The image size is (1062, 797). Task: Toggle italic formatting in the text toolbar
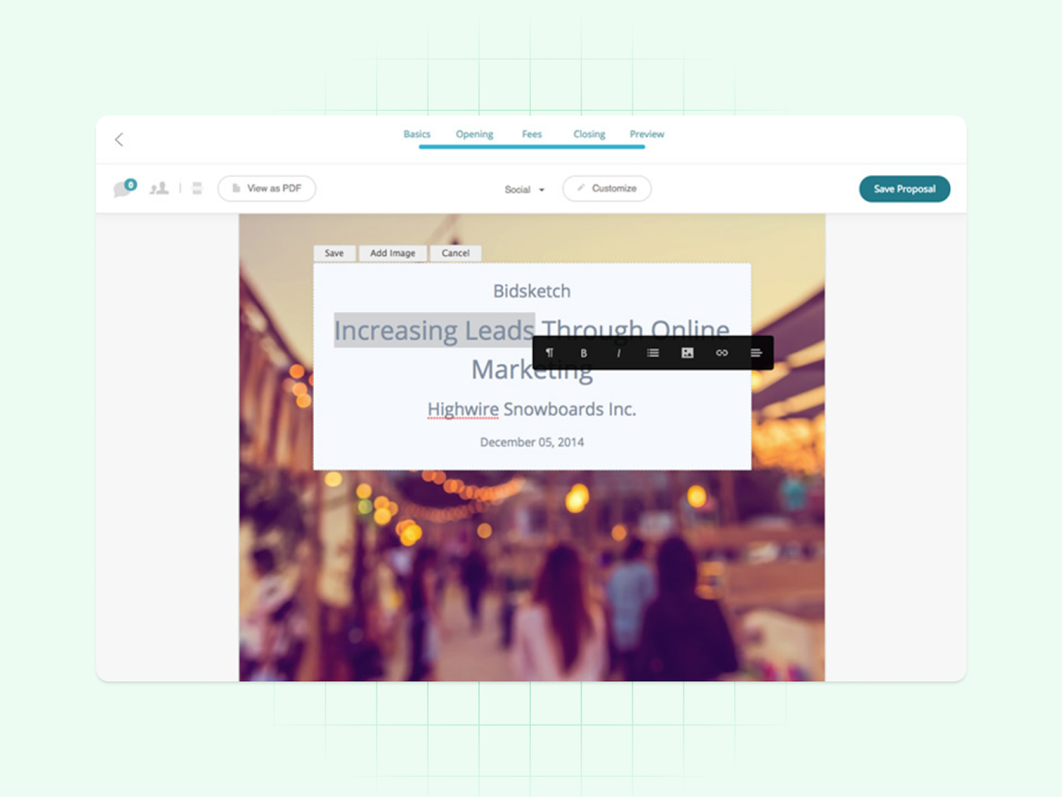coord(619,353)
